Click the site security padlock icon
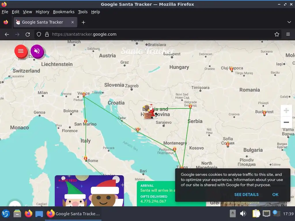Screen dimensions: 295x221 (47, 35)
